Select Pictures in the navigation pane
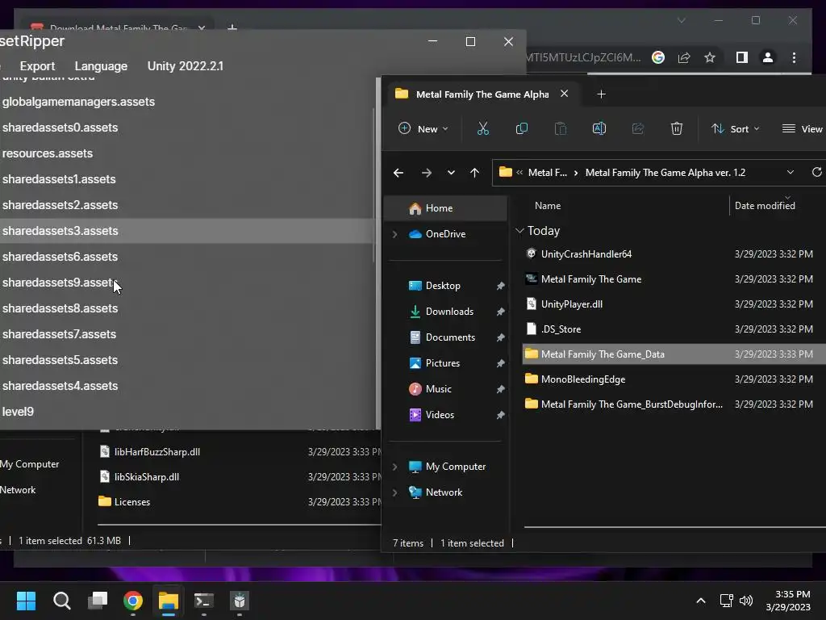This screenshot has width=826, height=620. 447,363
